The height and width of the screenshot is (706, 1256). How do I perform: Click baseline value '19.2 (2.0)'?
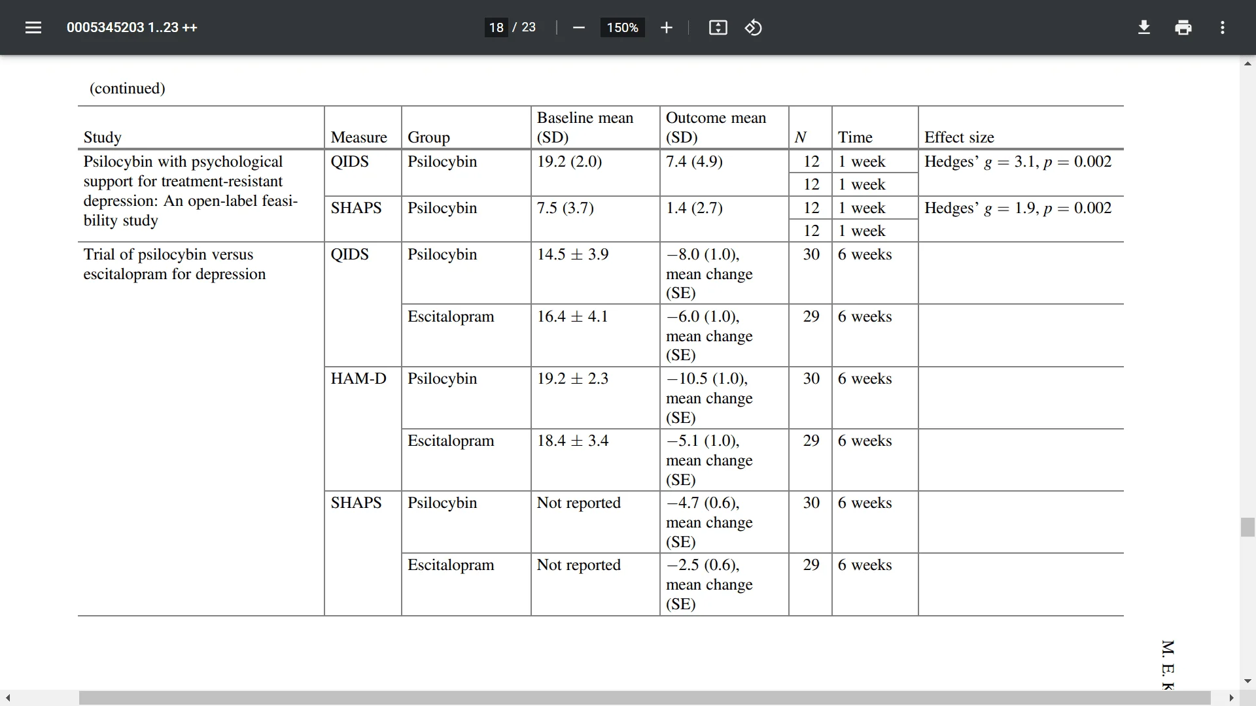[569, 161]
